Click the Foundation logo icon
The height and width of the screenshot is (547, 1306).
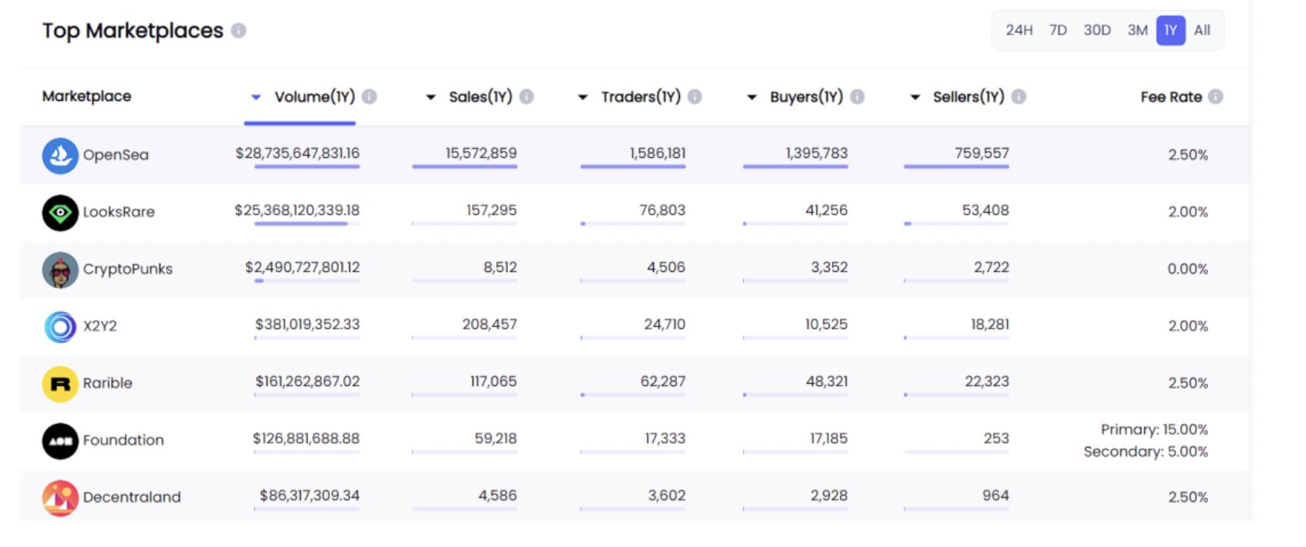60,441
